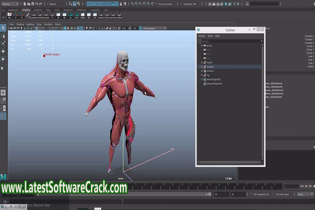Click the FF shelf icon
The height and width of the screenshot is (210, 315).
16,15
